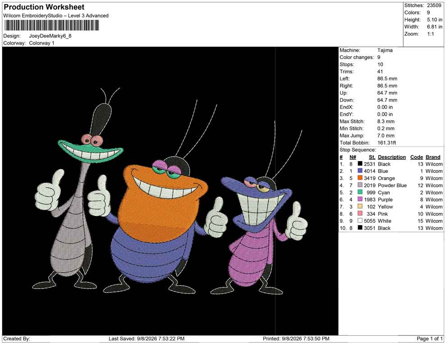Click the 'Brand' column header

433,157
